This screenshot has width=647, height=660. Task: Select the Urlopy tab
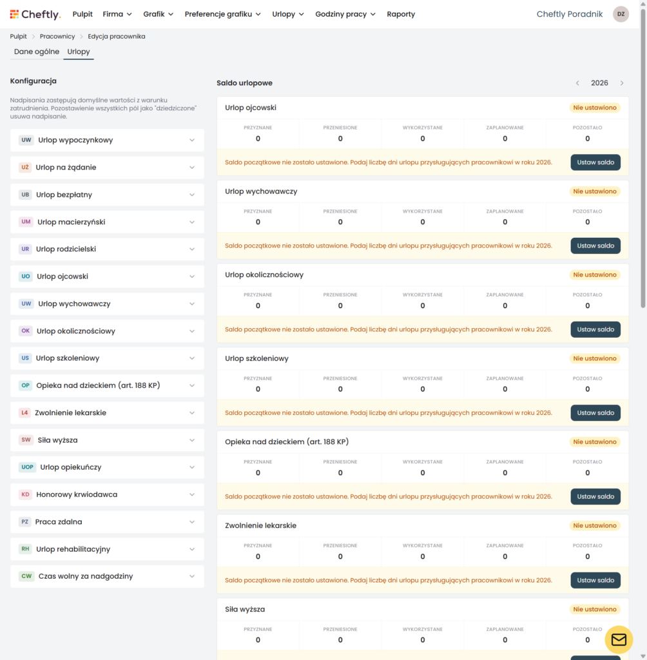coord(78,52)
